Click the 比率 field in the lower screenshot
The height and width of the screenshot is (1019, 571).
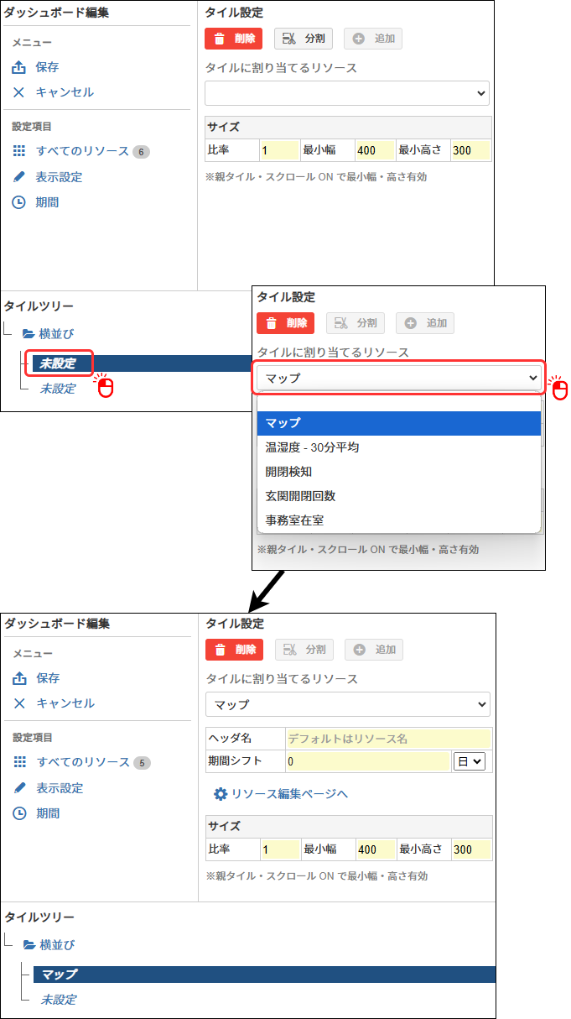280,849
